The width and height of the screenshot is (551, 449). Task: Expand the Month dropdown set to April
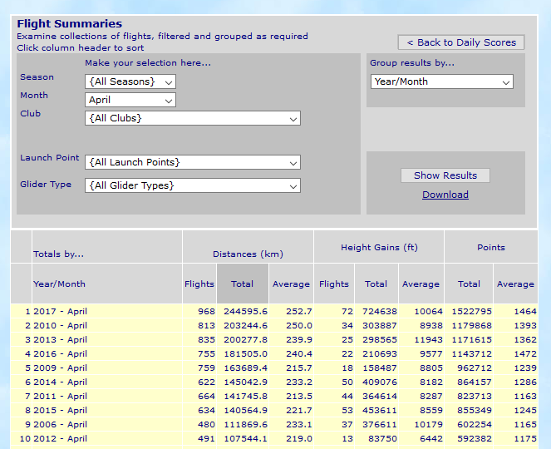tap(130, 100)
